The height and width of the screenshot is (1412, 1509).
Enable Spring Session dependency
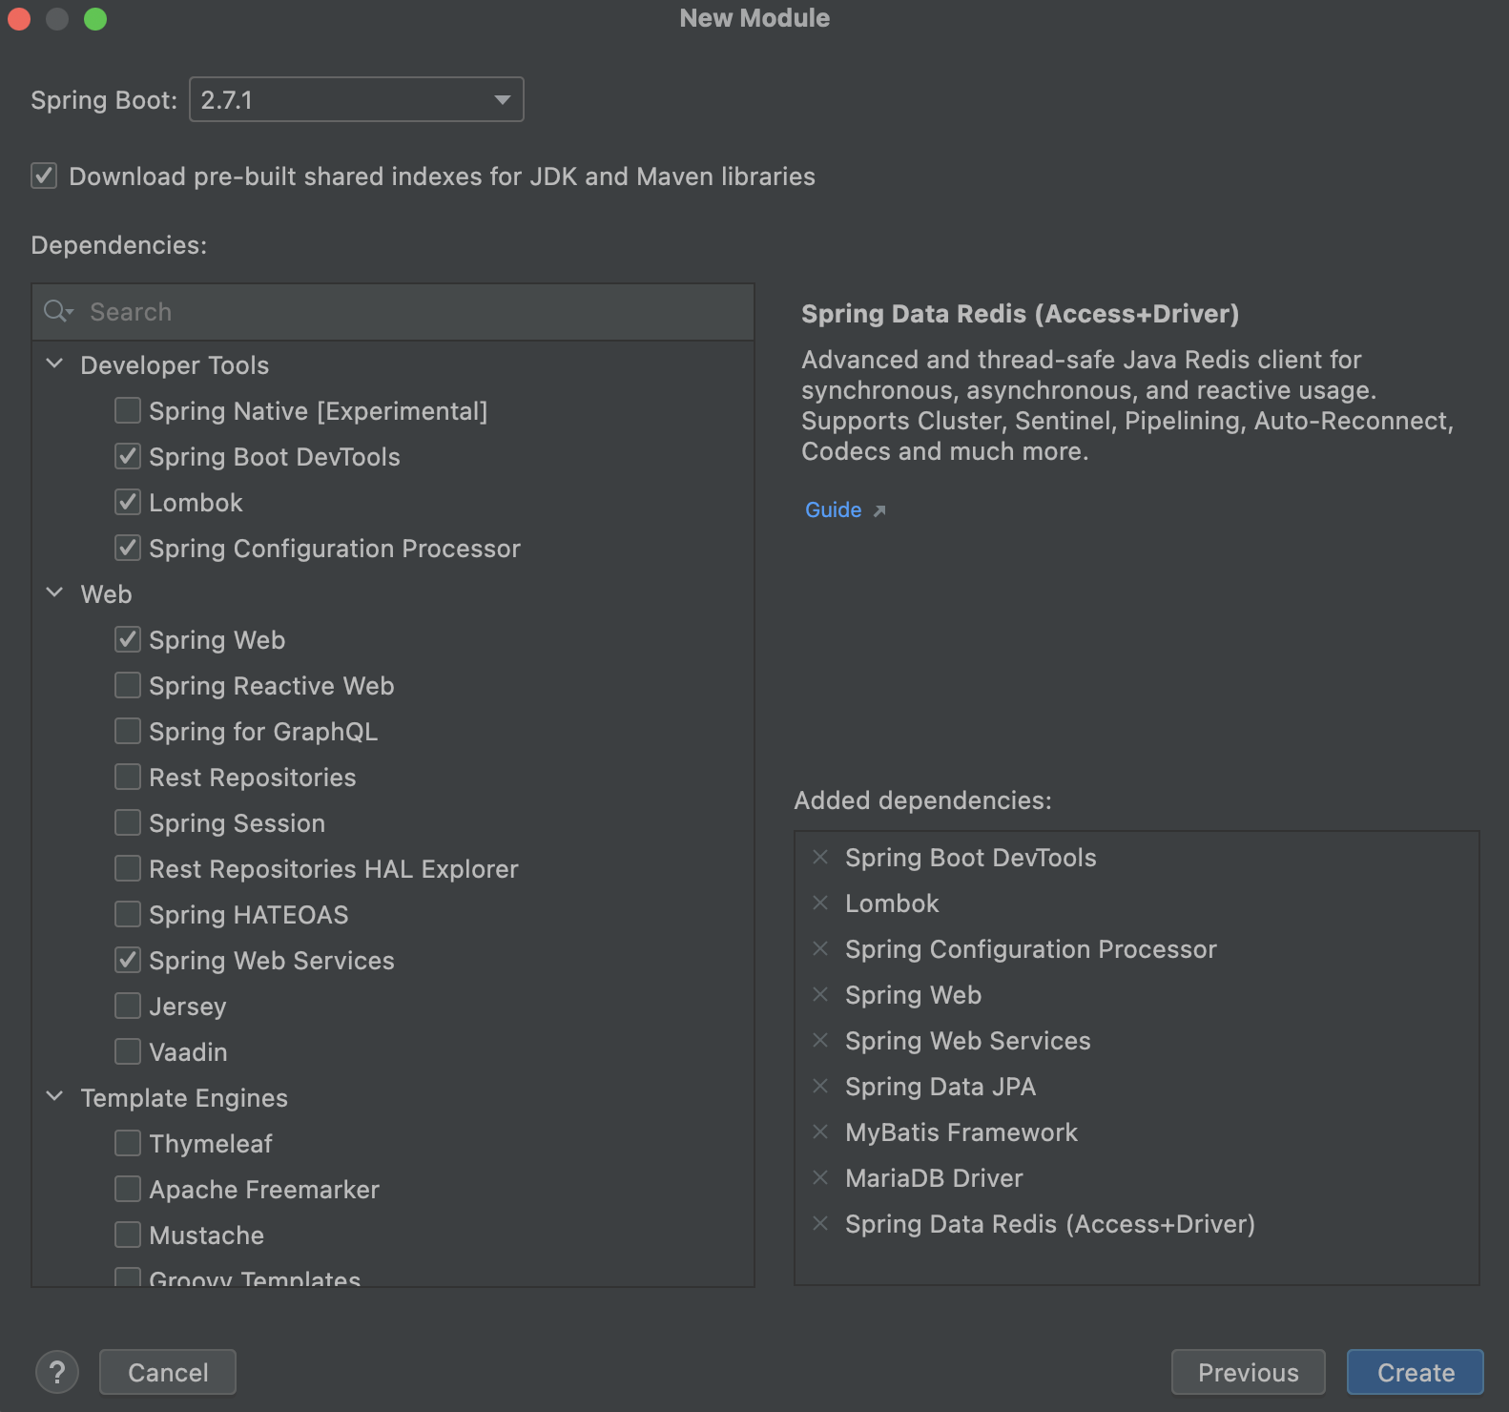click(128, 822)
